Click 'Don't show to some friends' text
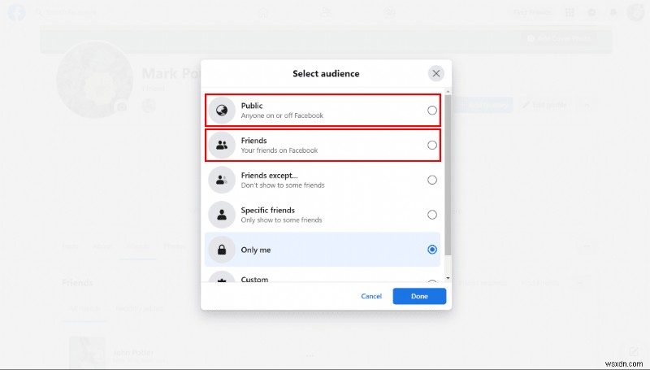Screen dimensions: 650x370 pos(283,185)
